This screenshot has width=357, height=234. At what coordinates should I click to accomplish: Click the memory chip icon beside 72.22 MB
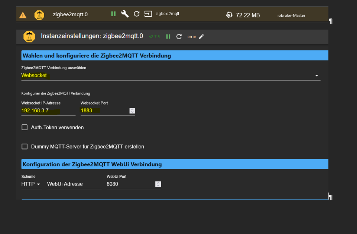click(229, 15)
